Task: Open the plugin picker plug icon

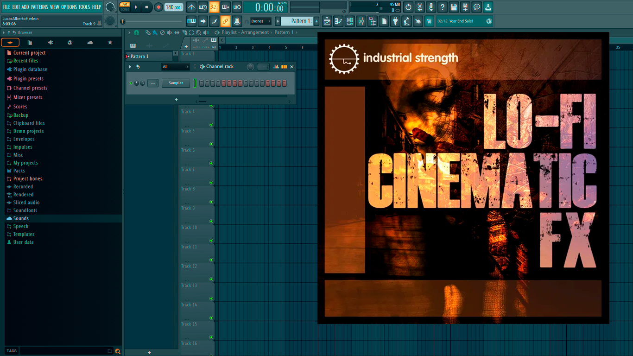Action: (395, 21)
